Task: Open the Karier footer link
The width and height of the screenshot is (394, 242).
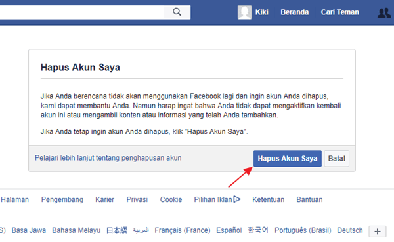Action: [104, 199]
